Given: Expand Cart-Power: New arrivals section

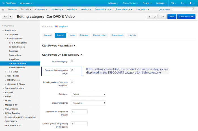Looking at the screenshot, I should tap(59, 46).
